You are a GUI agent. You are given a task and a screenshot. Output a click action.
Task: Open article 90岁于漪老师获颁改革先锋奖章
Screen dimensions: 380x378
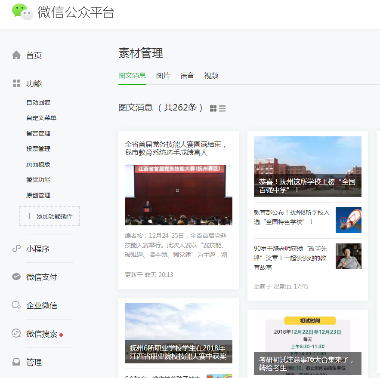(x=290, y=258)
